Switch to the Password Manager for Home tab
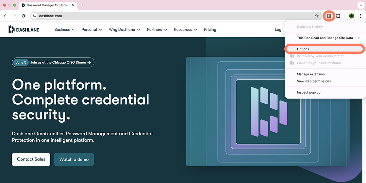Screen dimensions: 366x183 tap(48, 5)
